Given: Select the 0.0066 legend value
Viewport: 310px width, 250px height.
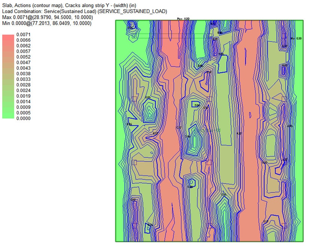Looking at the screenshot, I should tap(23, 40).
